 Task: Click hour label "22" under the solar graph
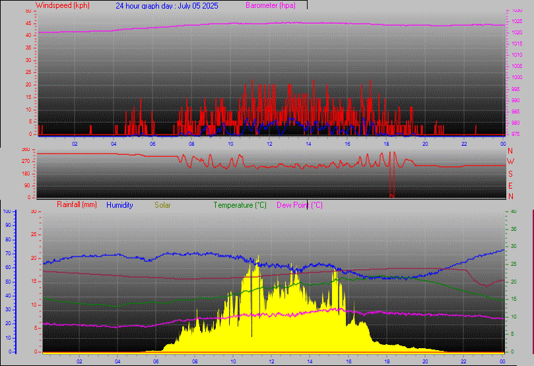pos(463,361)
